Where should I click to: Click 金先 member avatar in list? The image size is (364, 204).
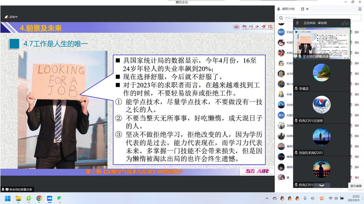coord(281,74)
